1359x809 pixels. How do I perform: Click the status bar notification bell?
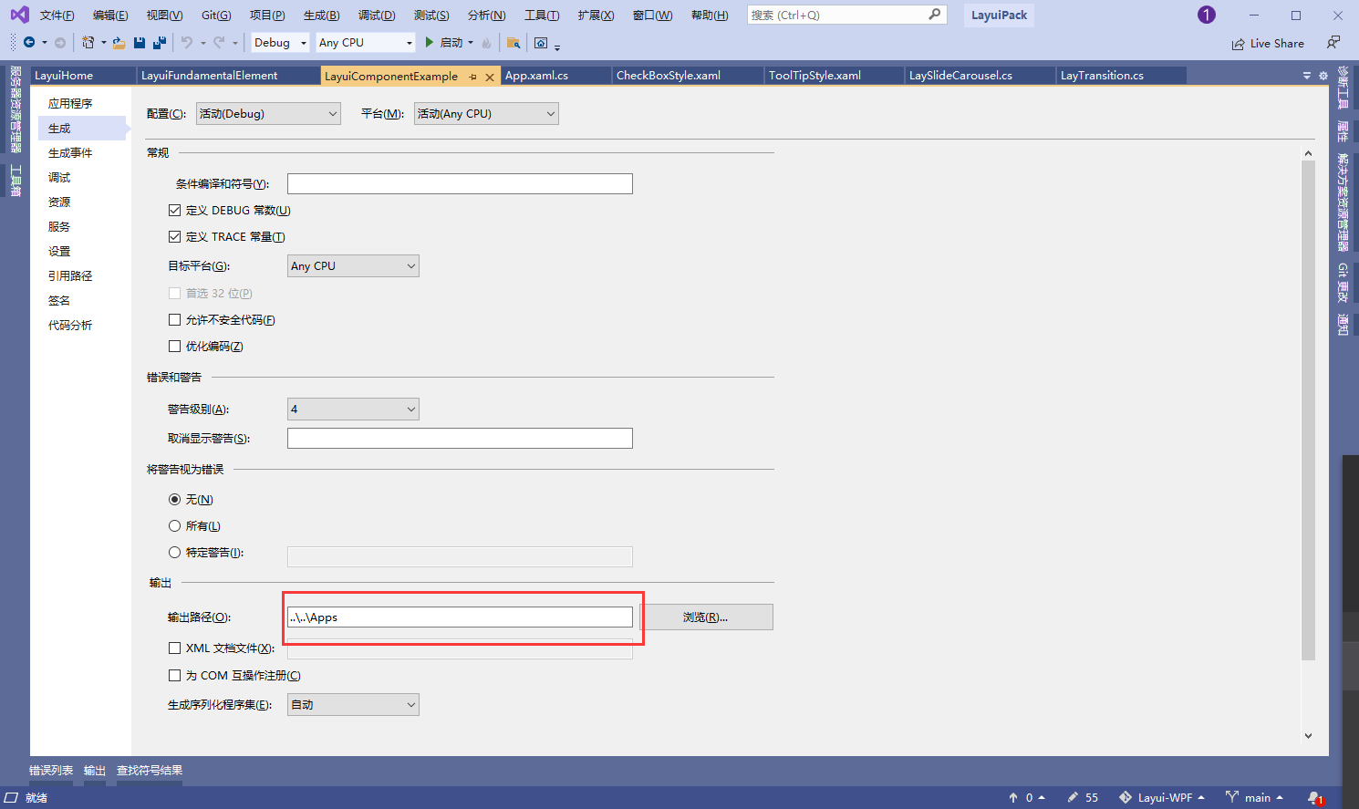(x=1314, y=797)
